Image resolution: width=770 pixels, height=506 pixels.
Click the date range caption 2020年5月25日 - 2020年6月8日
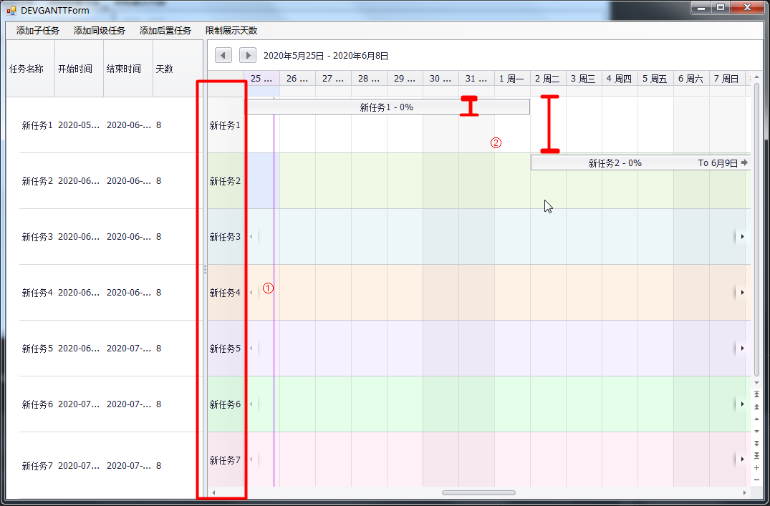coord(326,56)
